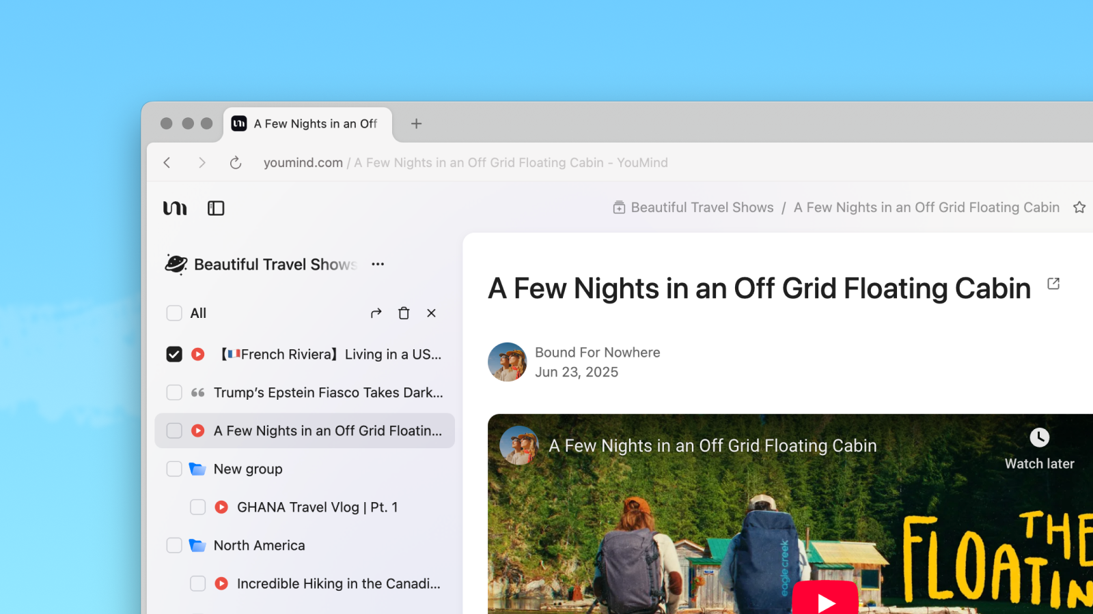Select checkbox for GHANA Travel Vlog
The height and width of the screenshot is (614, 1093).
click(x=197, y=507)
